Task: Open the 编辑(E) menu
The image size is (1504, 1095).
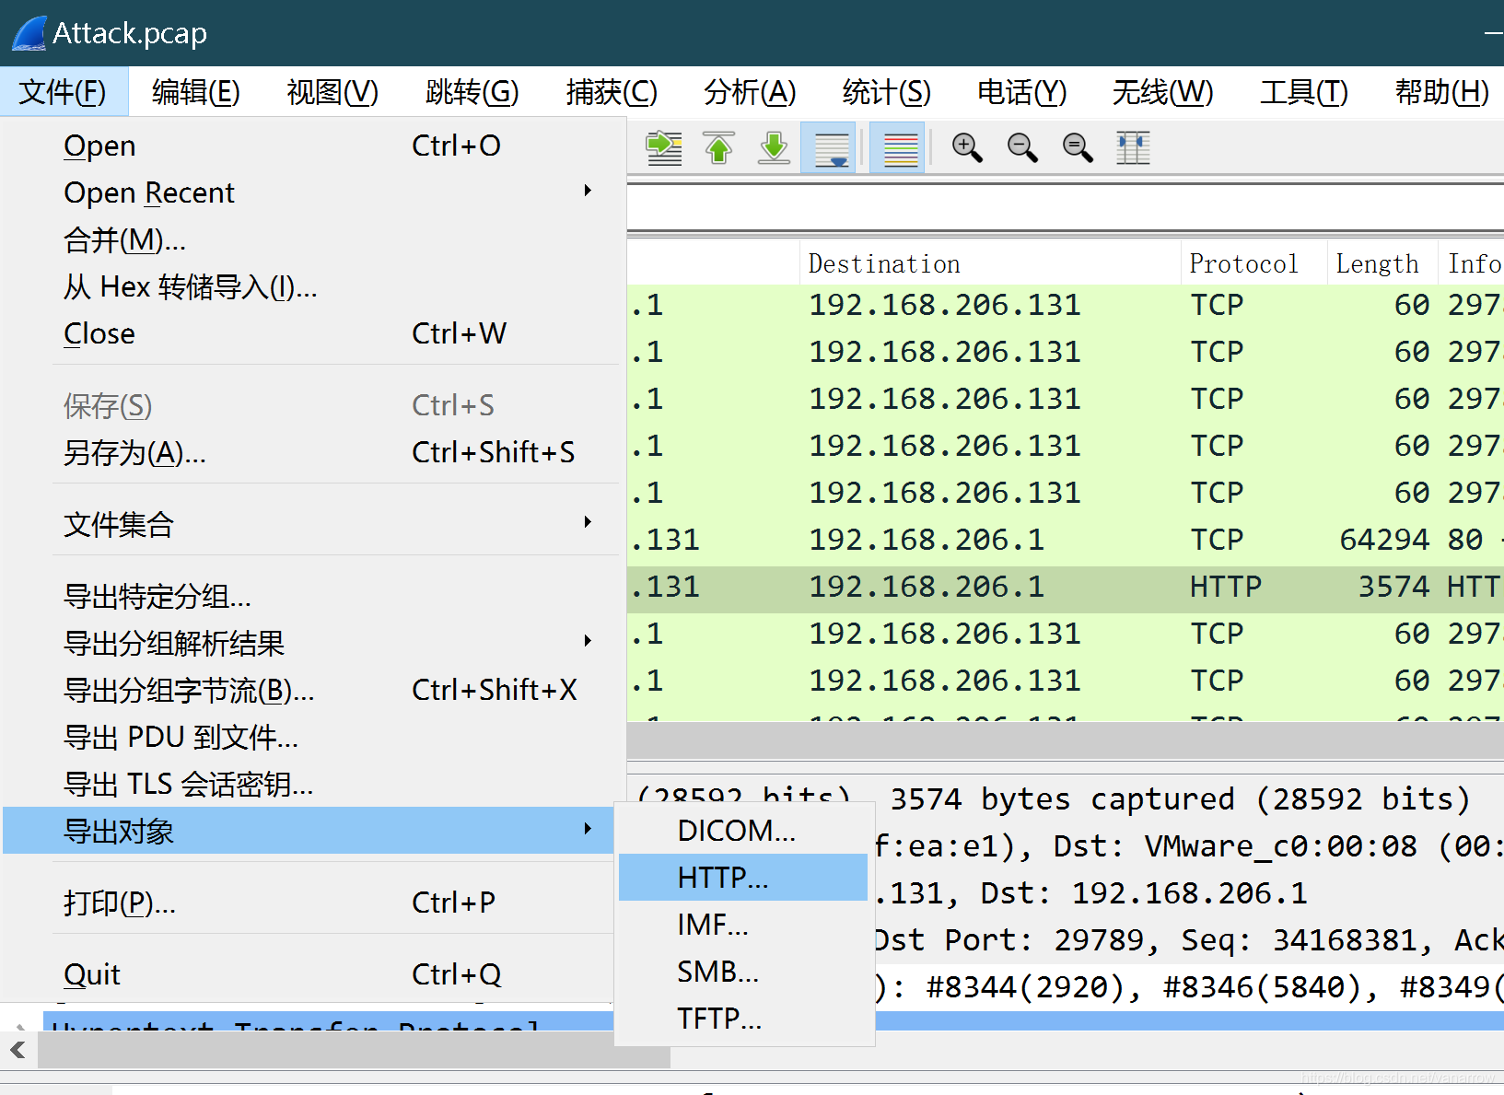Action: click(x=196, y=91)
